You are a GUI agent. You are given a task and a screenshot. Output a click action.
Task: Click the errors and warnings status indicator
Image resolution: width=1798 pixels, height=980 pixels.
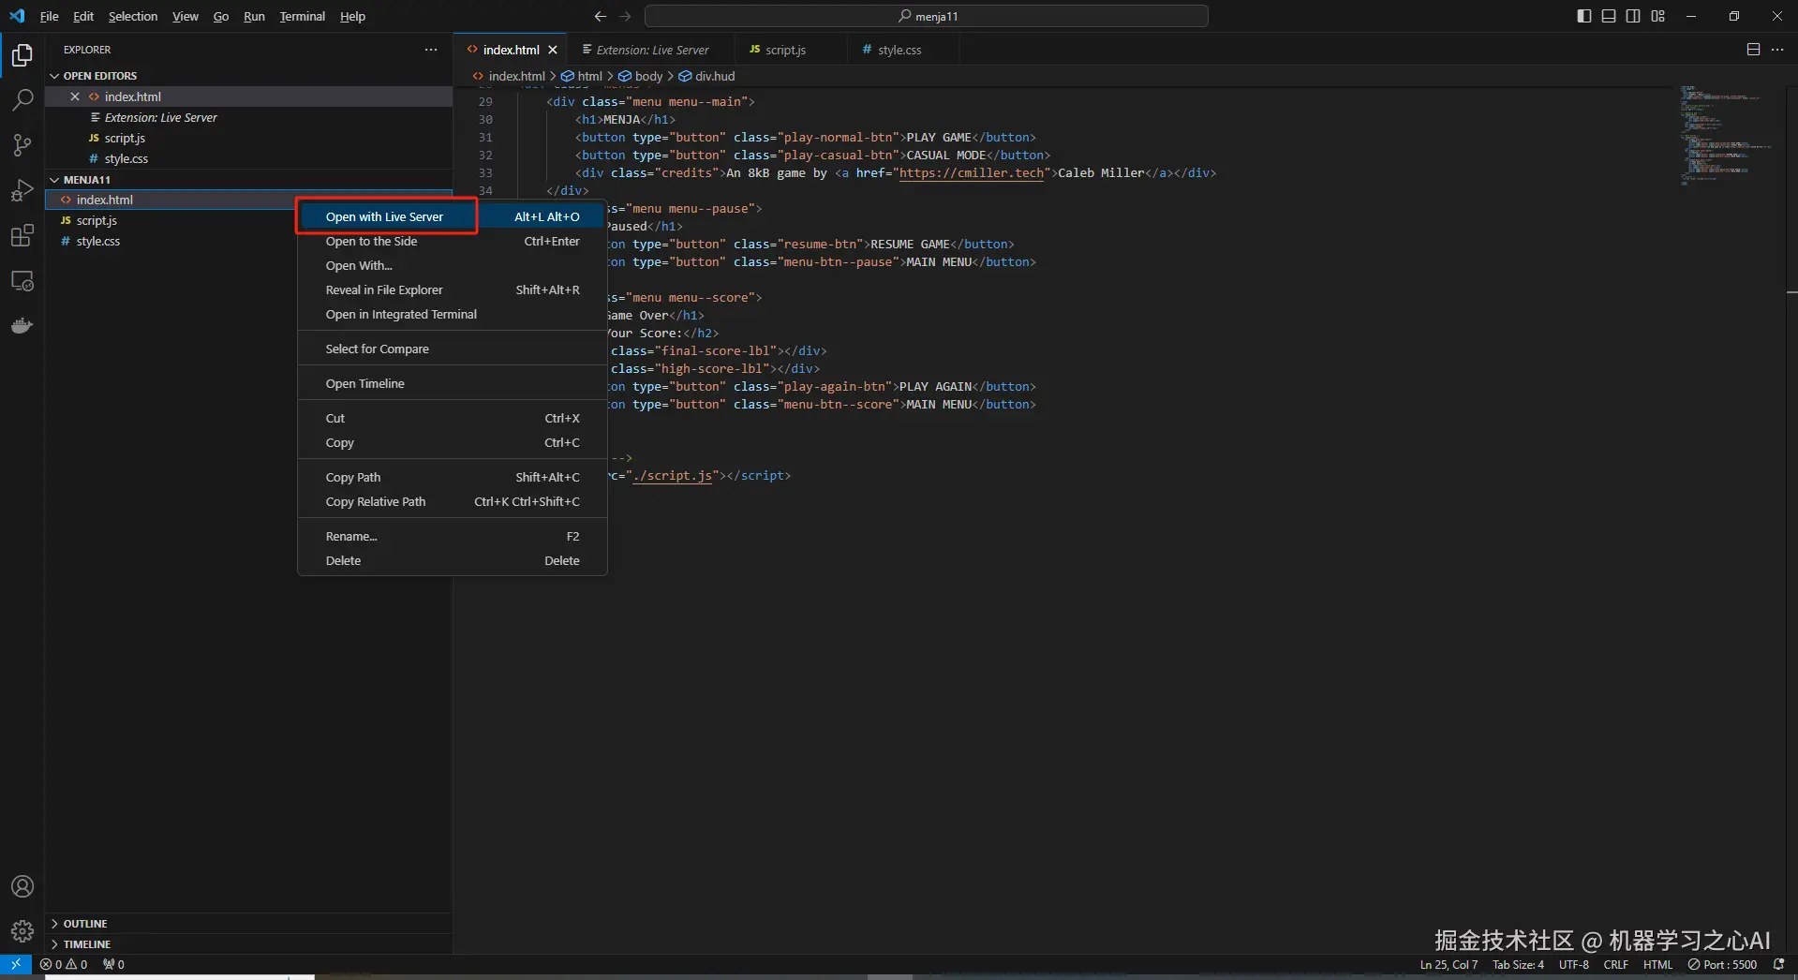(x=64, y=964)
